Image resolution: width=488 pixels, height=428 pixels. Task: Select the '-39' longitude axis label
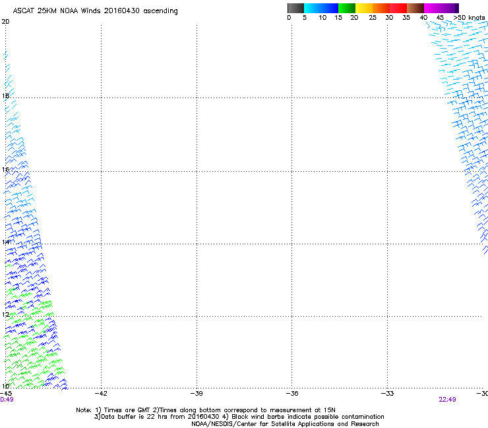tap(197, 394)
